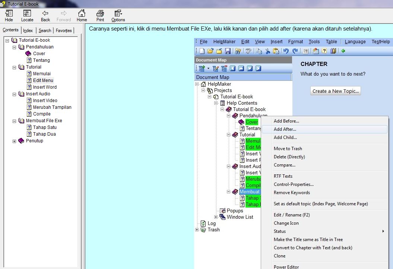The height and width of the screenshot is (269, 393).
Task: Click the move right arrow in Document Map
Action: (258, 69)
